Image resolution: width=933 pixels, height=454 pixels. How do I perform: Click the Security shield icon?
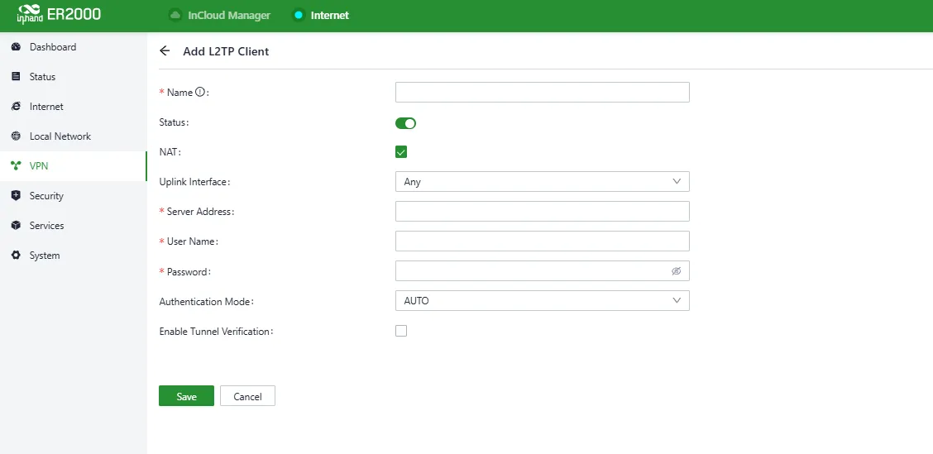point(16,196)
